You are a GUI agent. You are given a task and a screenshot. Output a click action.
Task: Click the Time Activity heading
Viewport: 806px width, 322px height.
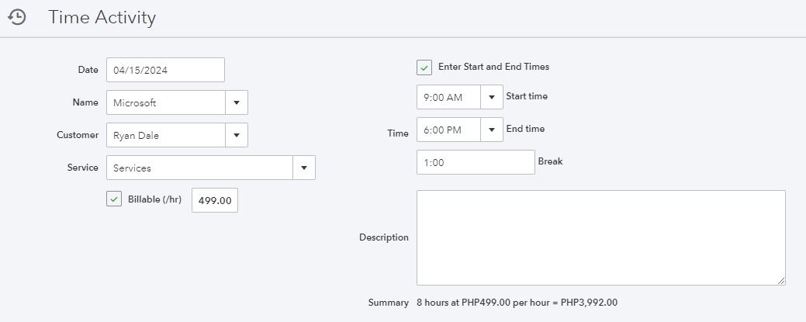102,17
